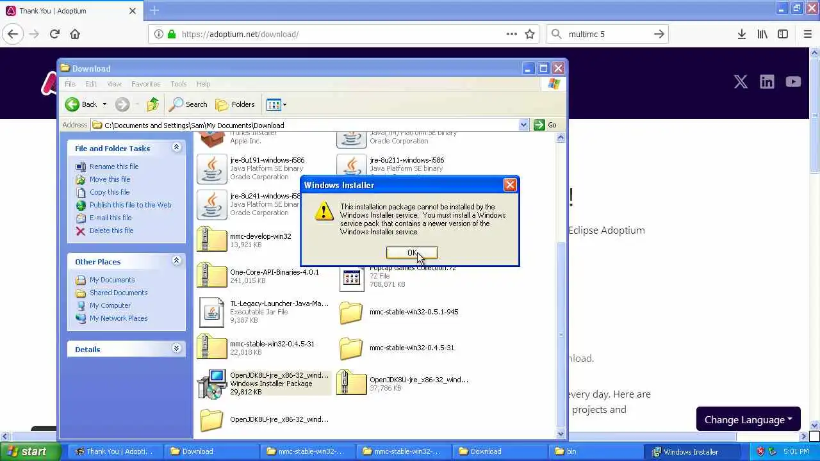Open the Edit menu in Download window
Viewport: 820px width, 461px height.
(91, 84)
